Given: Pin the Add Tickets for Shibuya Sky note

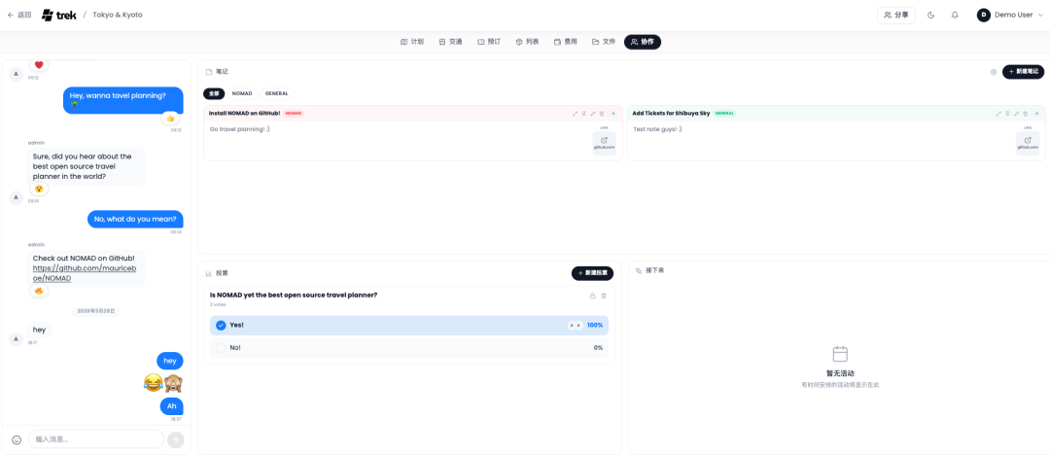Looking at the screenshot, I should [x=1007, y=113].
